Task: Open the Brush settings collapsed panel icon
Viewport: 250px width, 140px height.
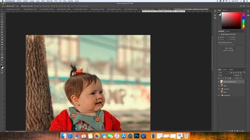Action: 215,15
